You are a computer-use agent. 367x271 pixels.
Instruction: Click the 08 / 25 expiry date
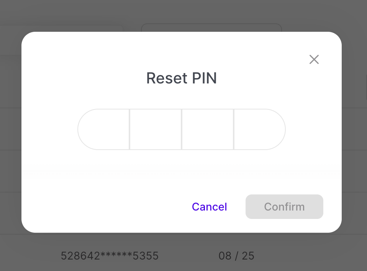[x=236, y=256]
